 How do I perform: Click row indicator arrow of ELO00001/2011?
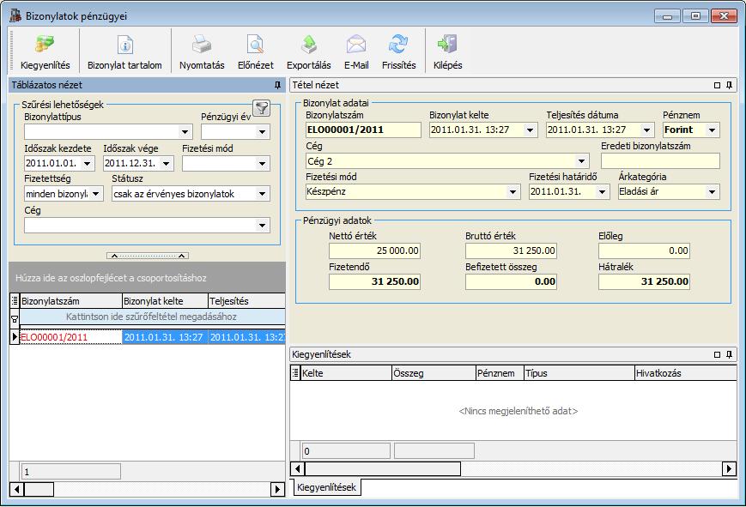coord(15,337)
